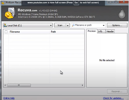Click the Esc key in fullscreen notice
Image resolution: width=129 pixels, height=100 pixels.
tap(76, 3)
